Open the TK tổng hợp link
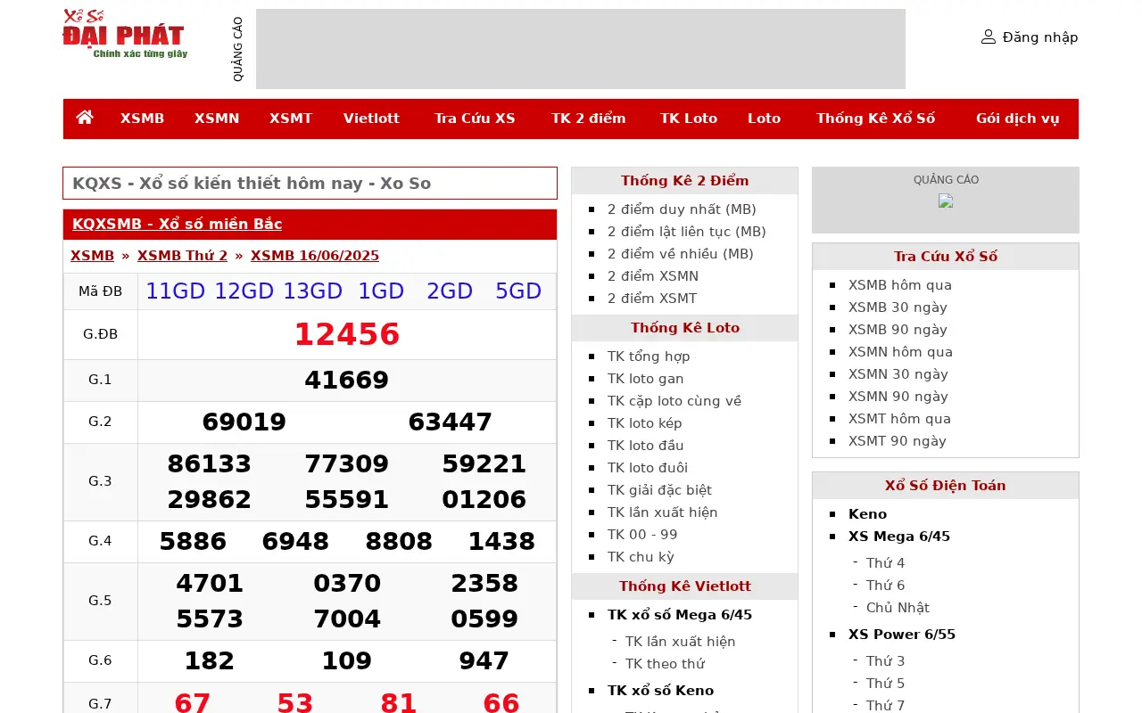The width and height of the screenshot is (1142, 713). tap(649, 356)
